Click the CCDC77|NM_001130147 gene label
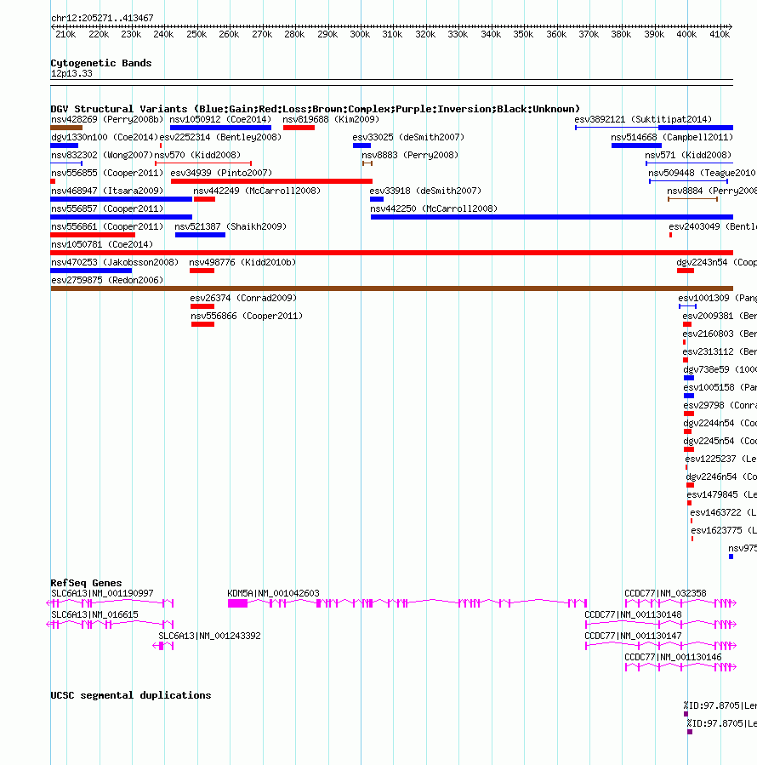757x765 pixels. 633,637
